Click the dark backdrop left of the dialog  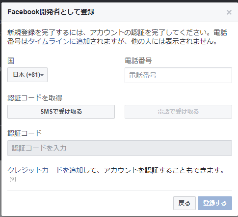[x=0, y=82]
